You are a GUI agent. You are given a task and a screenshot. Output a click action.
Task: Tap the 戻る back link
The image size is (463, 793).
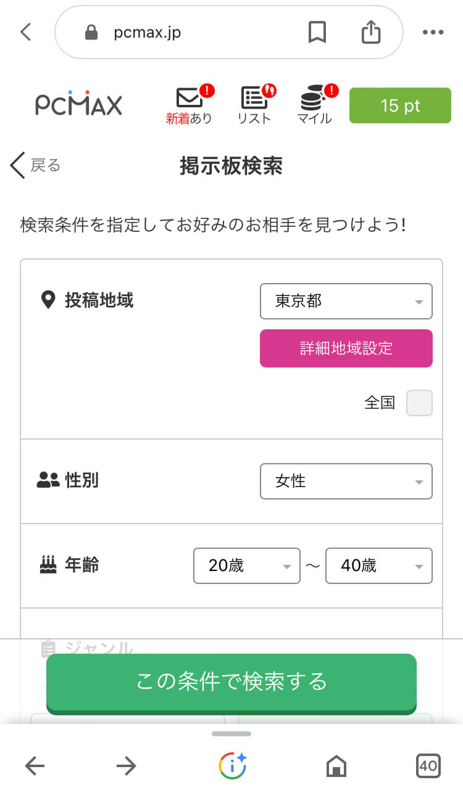tap(36, 165)
